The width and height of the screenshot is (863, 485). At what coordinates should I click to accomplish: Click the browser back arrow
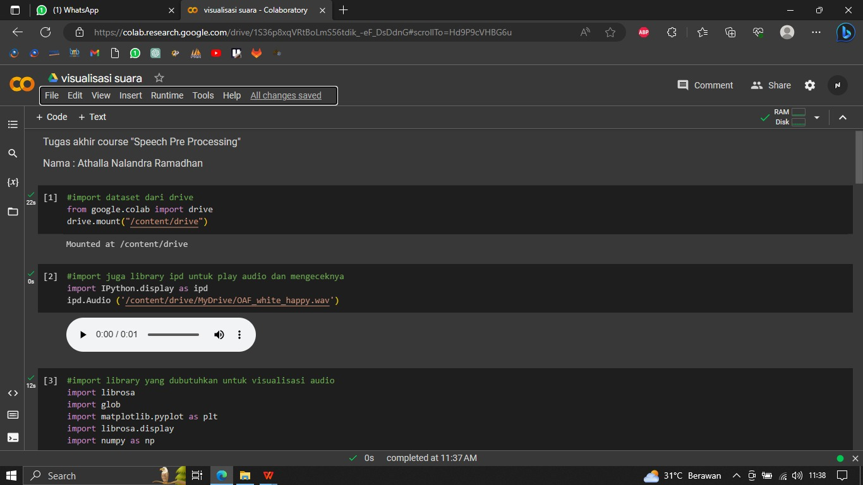tap(18, 32)
